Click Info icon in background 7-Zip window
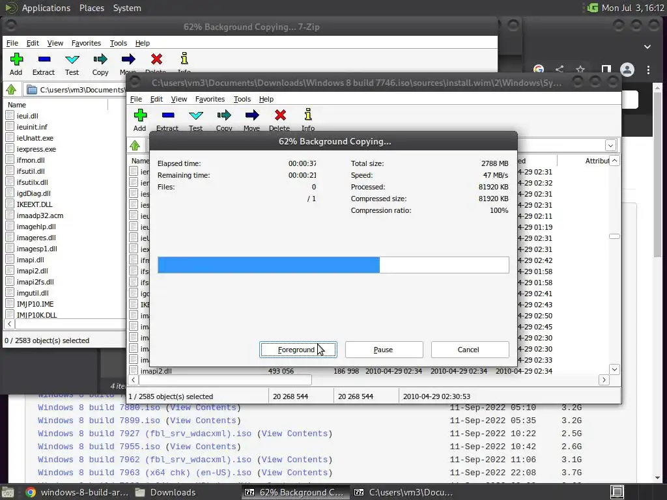 click(x=184, y=59)
